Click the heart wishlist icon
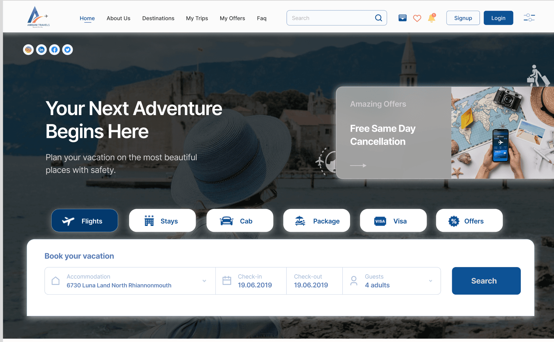554x342 pixels. pyautogui.click(x=417, y=18)
